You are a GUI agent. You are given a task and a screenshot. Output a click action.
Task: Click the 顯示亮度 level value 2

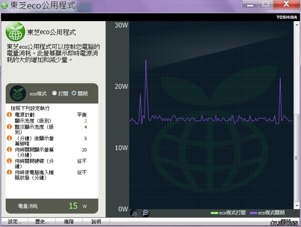tap(86, 121)
